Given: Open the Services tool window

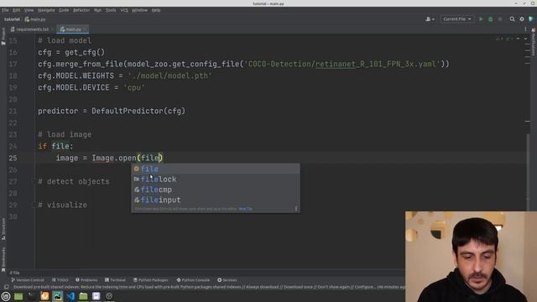Looking at the screenshot, I should (x=227, y=280).
